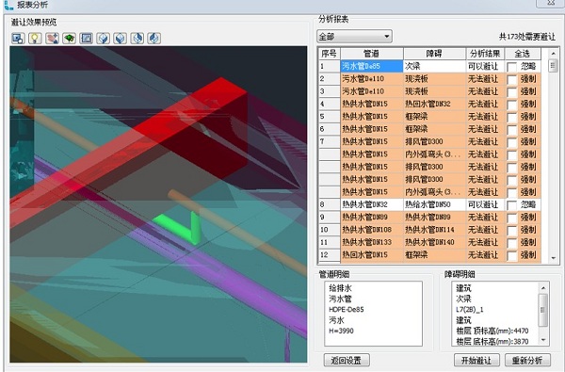The image size is (565, 372).
Task: Click the 开始避让 button
Action: 476,360
